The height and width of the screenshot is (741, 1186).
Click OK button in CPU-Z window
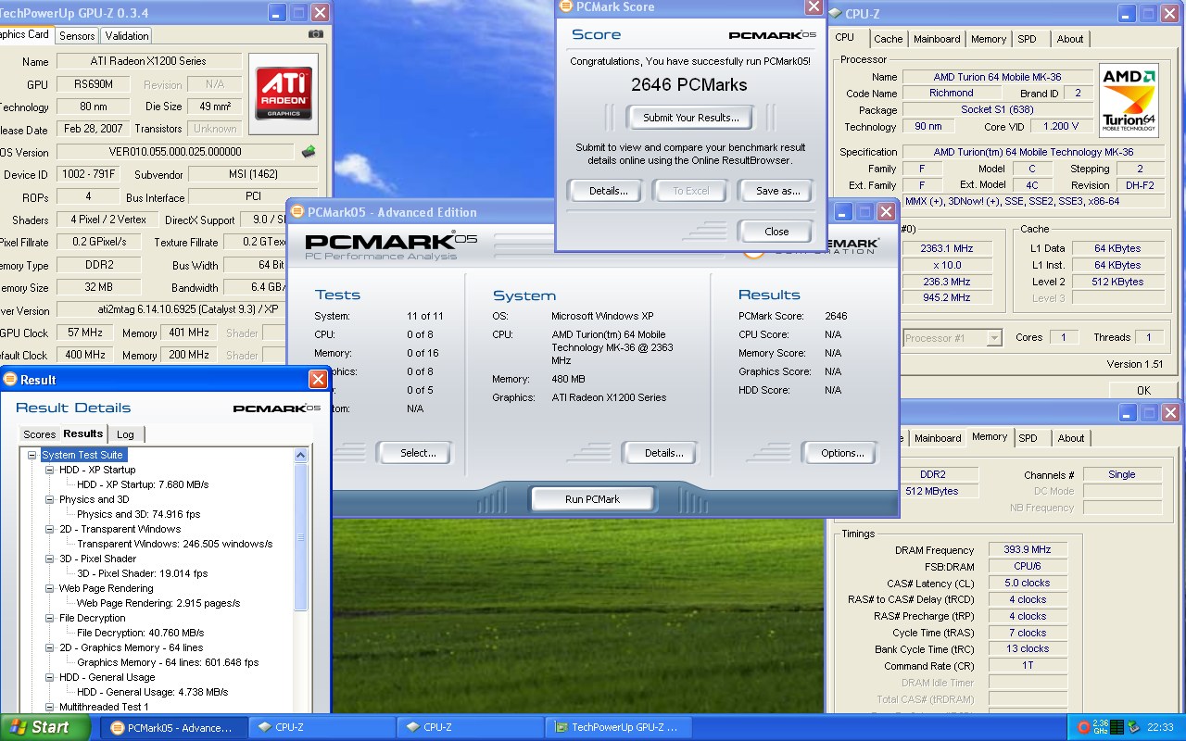pos(1143,390)
